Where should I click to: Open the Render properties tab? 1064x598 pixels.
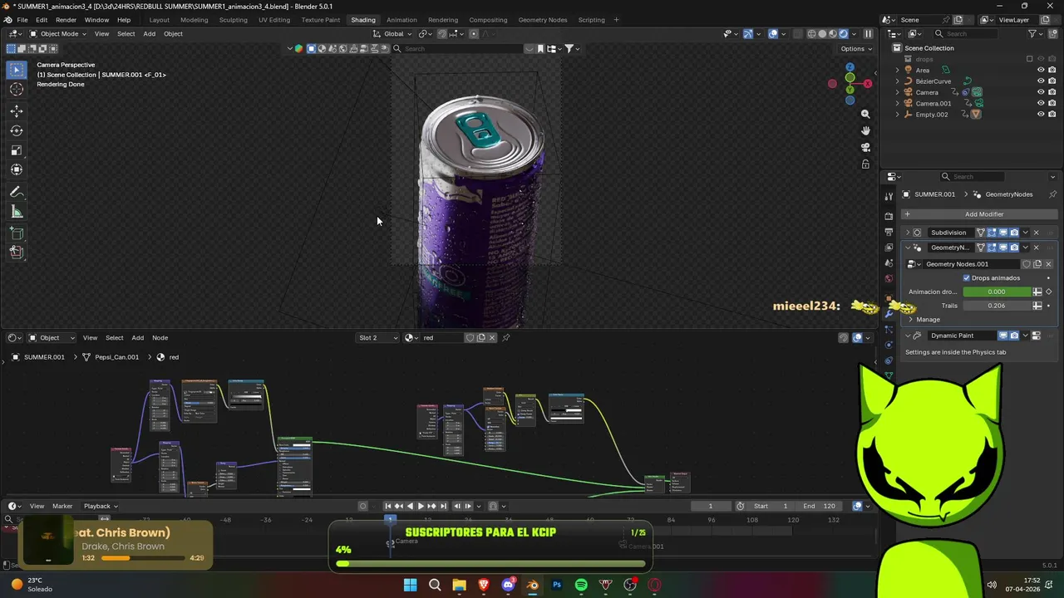pyautogui.click(x=889, y=216)
